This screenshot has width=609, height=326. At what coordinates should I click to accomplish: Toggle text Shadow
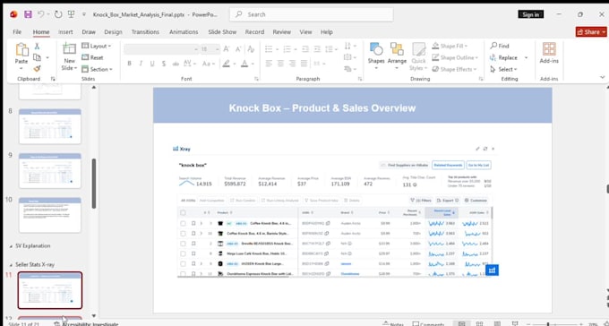pos(164,64)
